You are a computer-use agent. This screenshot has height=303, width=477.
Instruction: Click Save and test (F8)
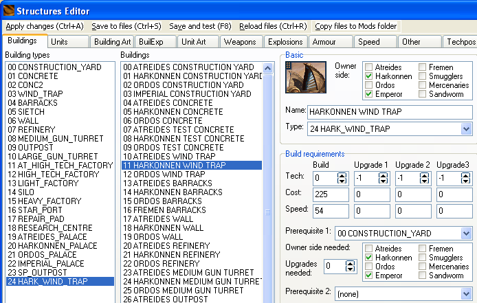click(200, 26)
